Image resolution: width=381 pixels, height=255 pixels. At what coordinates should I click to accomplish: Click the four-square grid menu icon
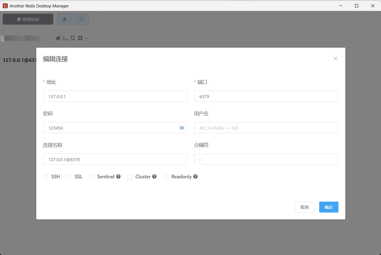(80, 38)
